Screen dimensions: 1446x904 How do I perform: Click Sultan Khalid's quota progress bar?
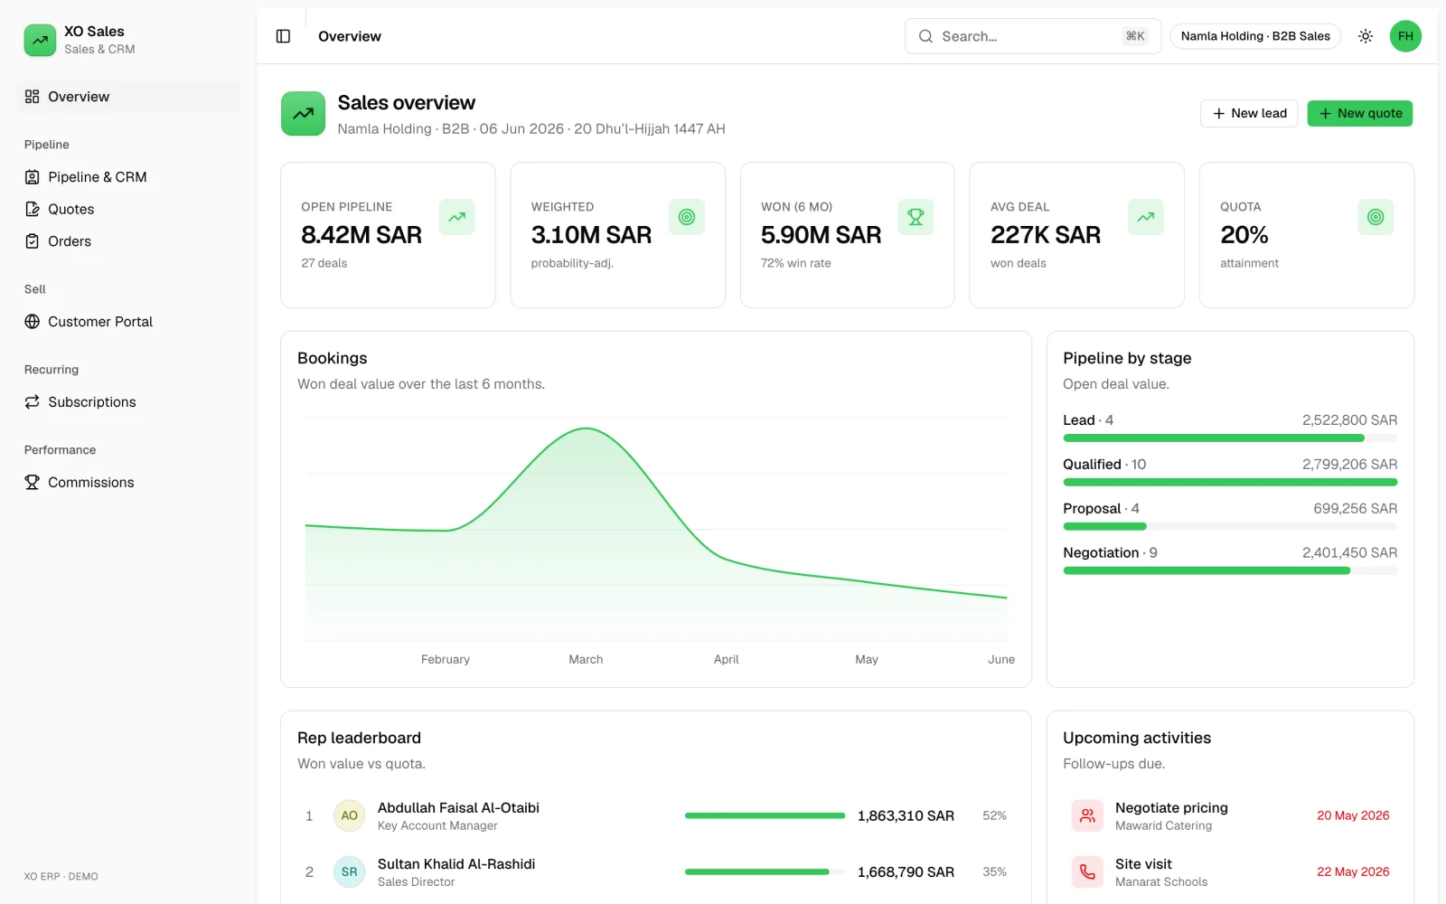[x=765, y=871]
